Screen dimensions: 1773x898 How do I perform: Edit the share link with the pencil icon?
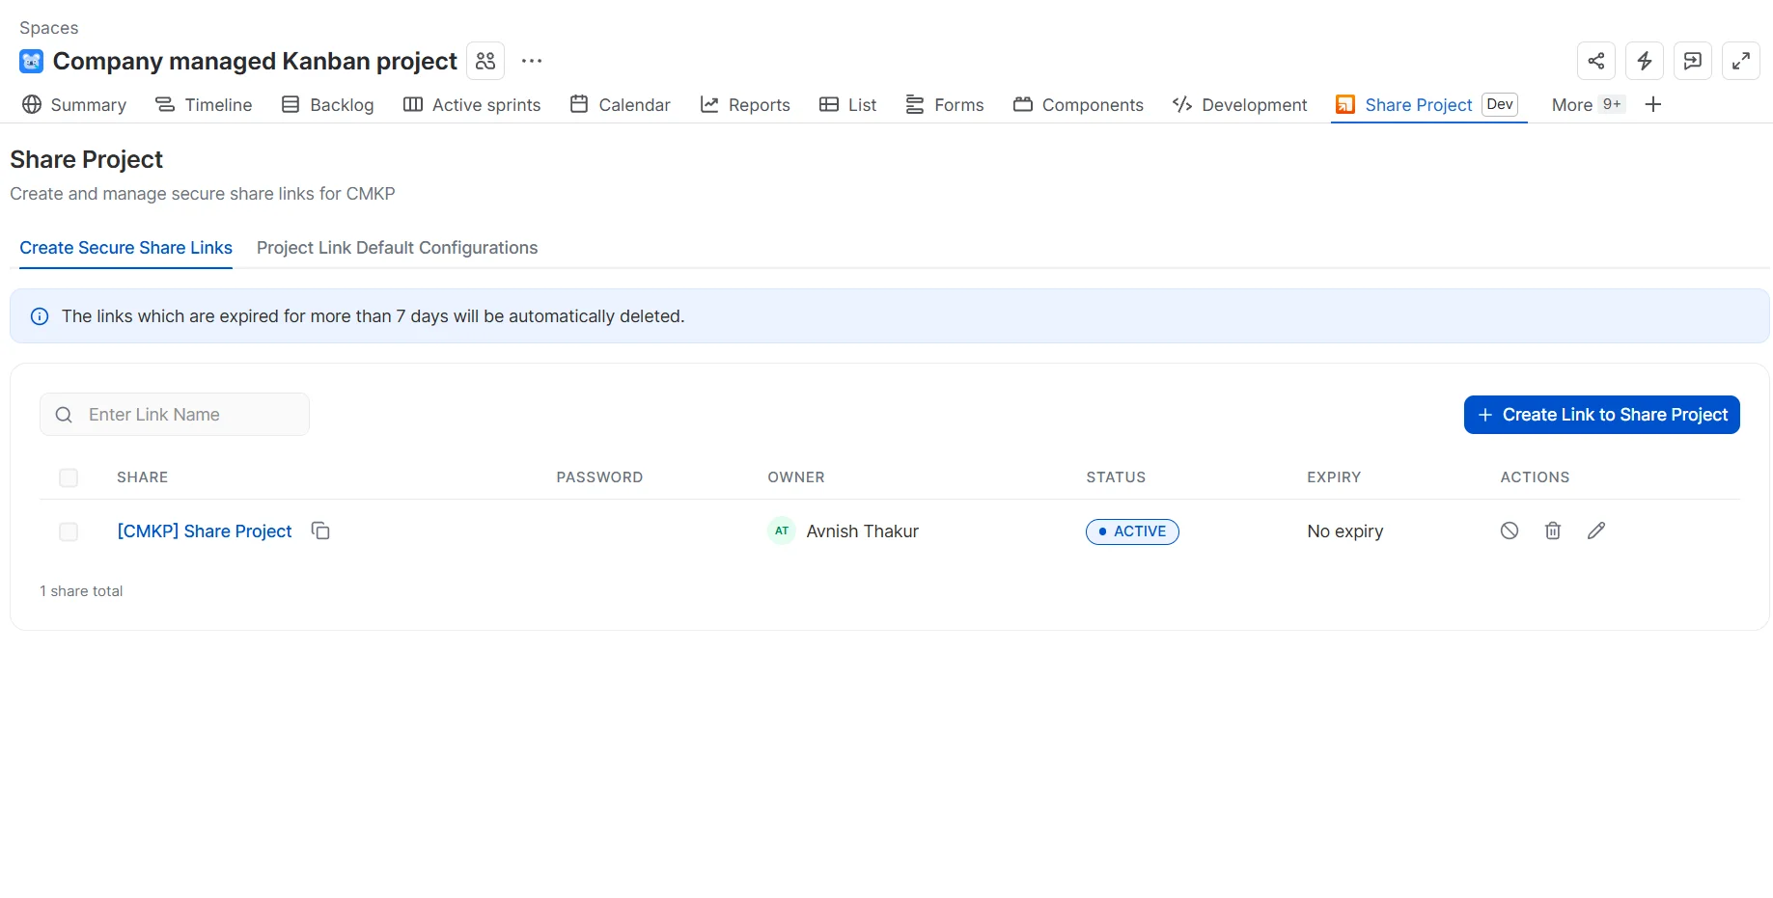click(1596, 531)
